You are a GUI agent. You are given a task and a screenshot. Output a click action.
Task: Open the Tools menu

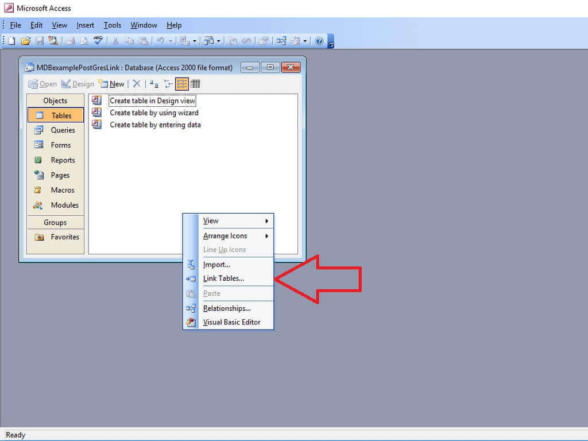[112, 25]
